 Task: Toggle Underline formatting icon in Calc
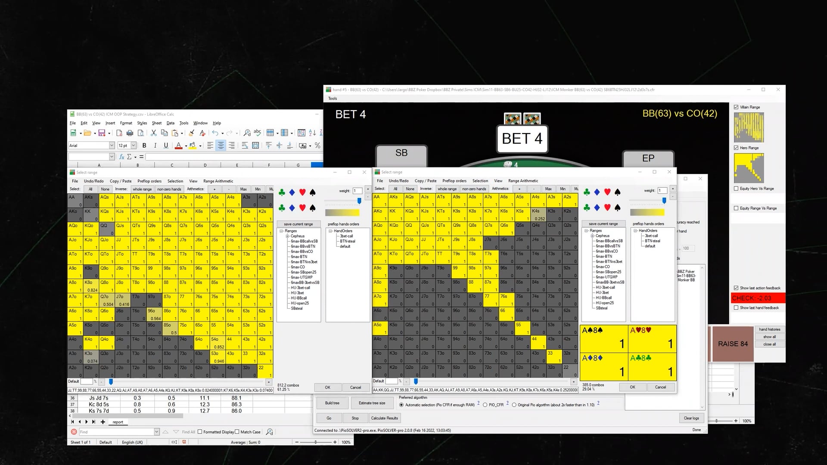pyautogui.click(x=166, y=146)
